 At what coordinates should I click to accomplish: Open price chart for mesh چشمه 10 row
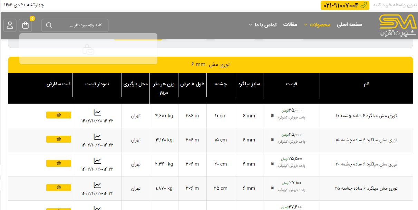(97, 113)
